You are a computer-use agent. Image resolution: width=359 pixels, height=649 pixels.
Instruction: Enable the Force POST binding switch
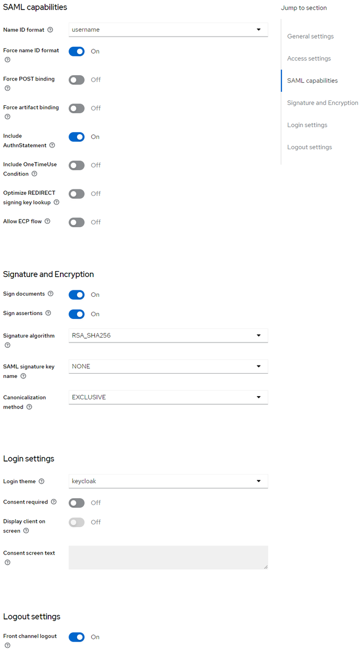pyautogui.click(x=77, y=80)
